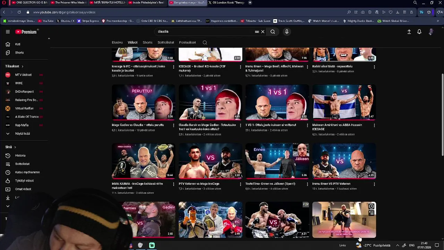Play 'Makwan Amirkhani vs ABBA Hussein' thumbnail
This screenshot has width=444, height=250.
click(344, 102)
